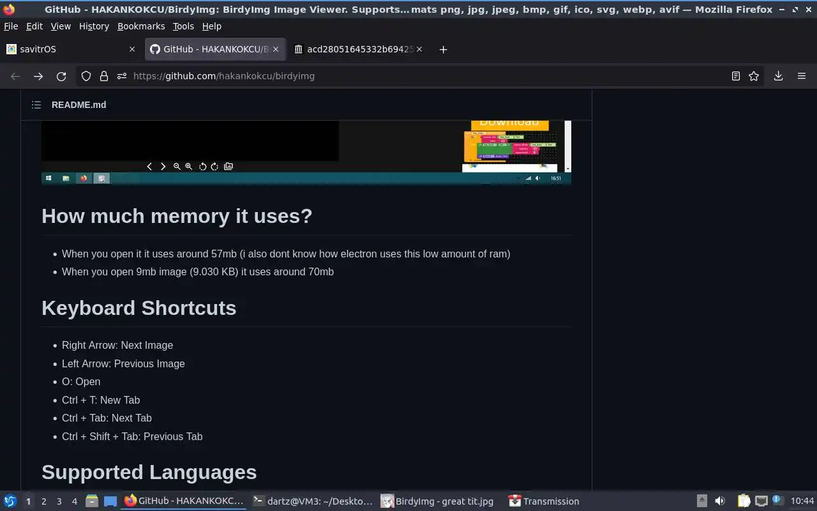Open the View menu
The width and height of the screenshot is (817, 511).
point(61,26)
